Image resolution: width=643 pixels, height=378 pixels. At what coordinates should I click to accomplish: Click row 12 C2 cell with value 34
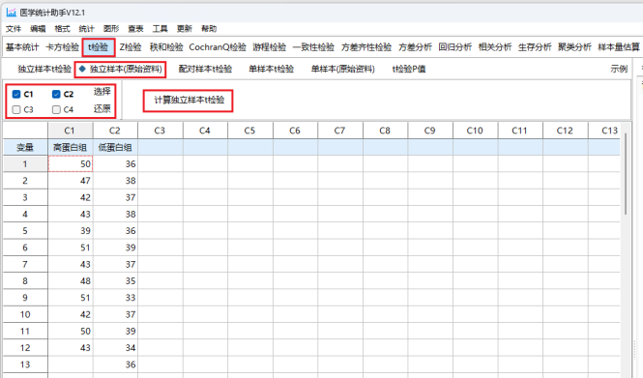pyautogui.click(x=115, y=348)
